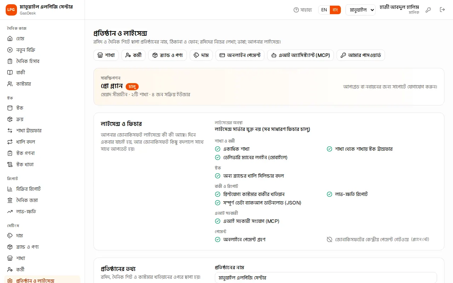Screen dimensions: 453x283
Task: Open ব্র্যান্ড ও পণ্য in the sidebar
Action: point(42,247)
